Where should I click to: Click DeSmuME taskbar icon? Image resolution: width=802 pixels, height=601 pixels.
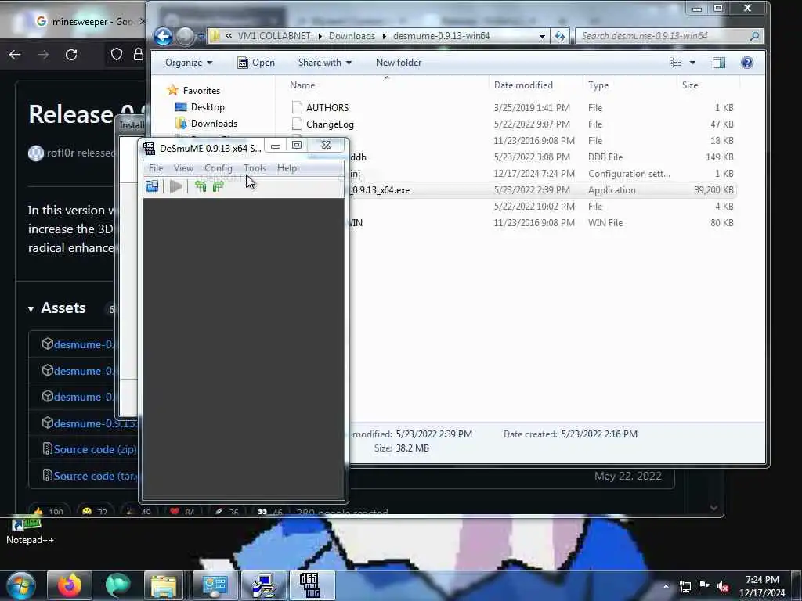(x=311, y=585)
